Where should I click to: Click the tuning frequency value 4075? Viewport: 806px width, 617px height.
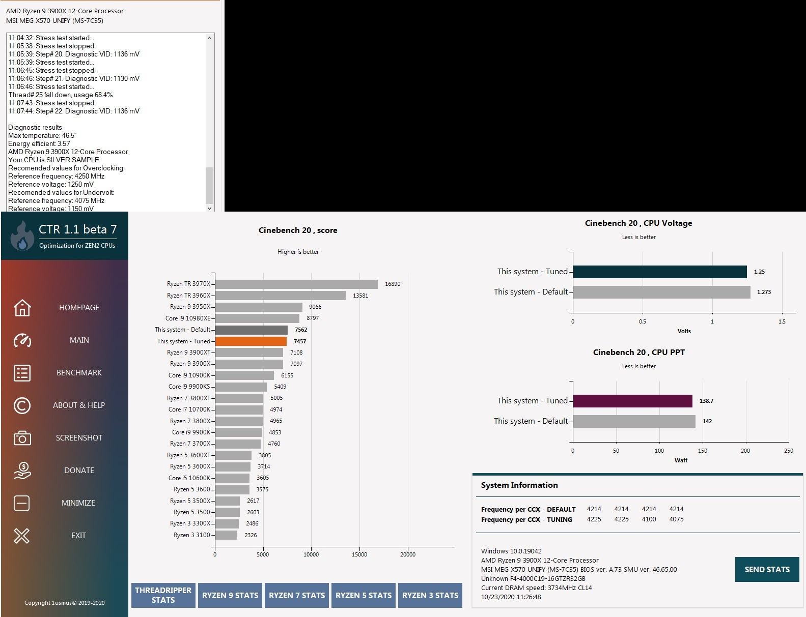(x=676, y=519)
